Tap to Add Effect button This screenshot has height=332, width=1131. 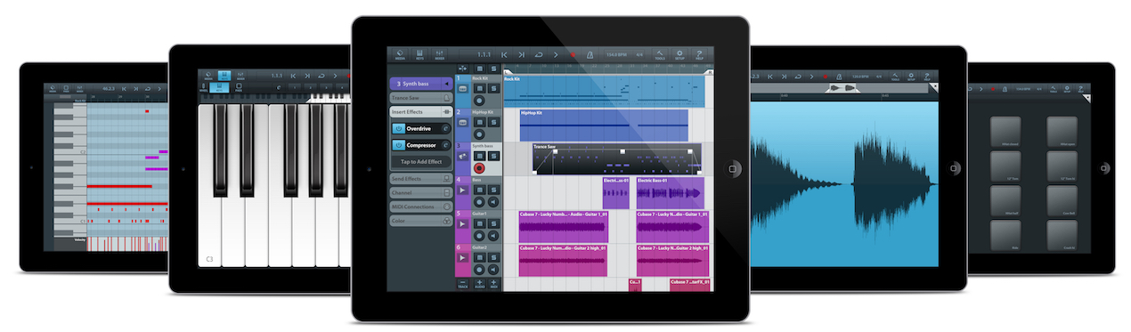coord(421,162)
